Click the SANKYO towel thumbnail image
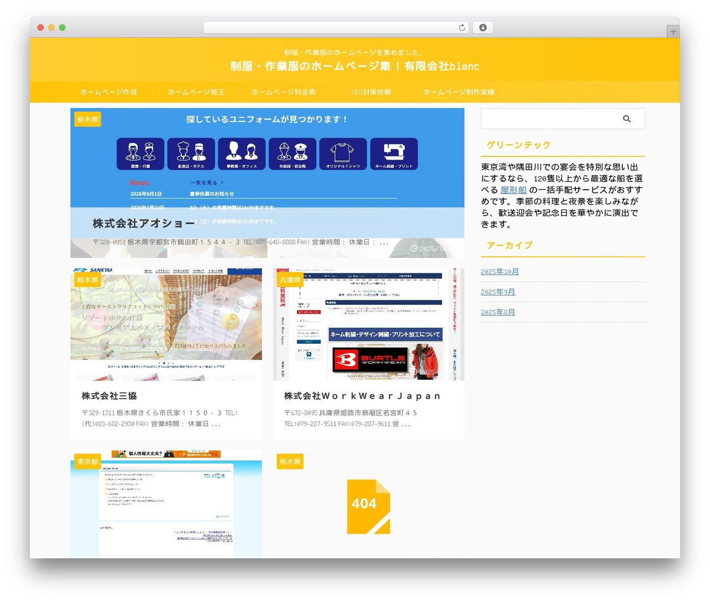Image resolution: width=710 pixels, height=601 pixels. click(166, 324)
